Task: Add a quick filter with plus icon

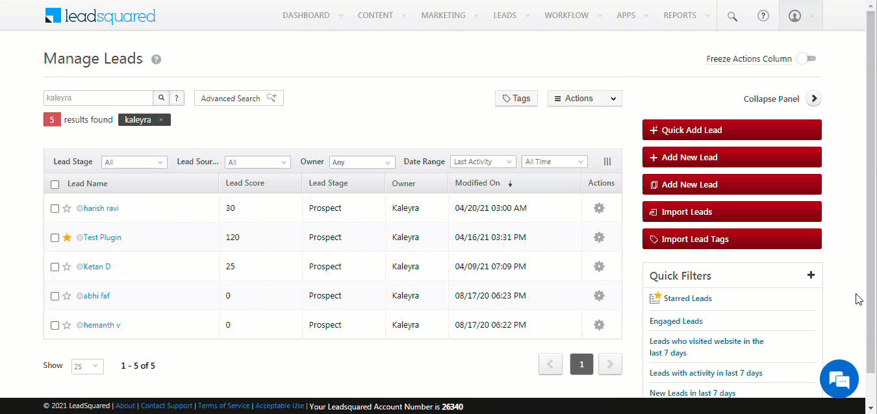Action: pos(811,275)
